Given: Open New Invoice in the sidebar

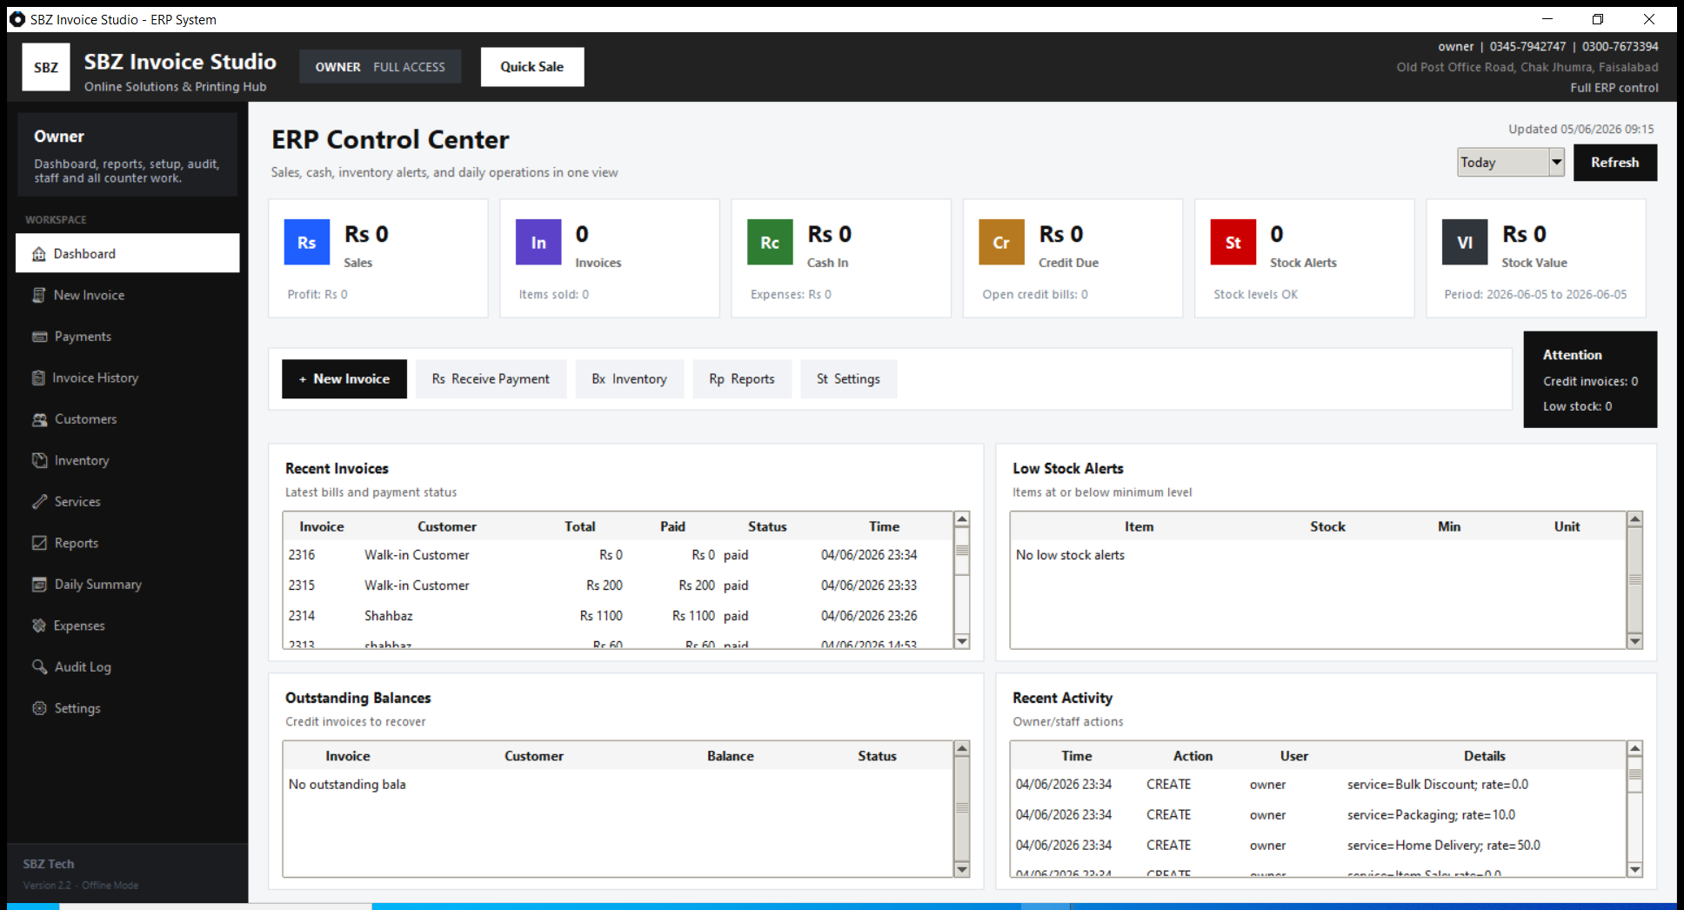Looking at the screenshot, I should click(128, 295).
